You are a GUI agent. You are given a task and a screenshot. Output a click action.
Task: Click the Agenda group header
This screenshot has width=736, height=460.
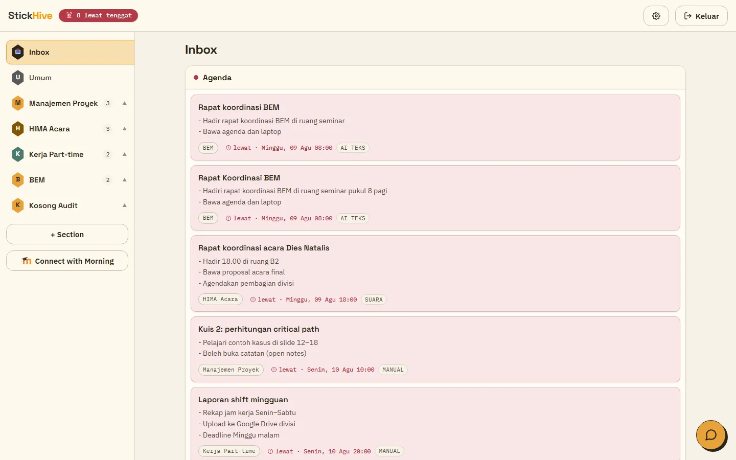pos(435,78)
